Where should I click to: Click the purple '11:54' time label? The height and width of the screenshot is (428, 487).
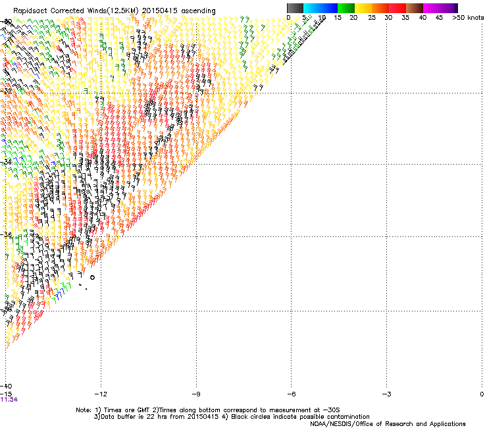pyautogui.click(x=9, y=400)
